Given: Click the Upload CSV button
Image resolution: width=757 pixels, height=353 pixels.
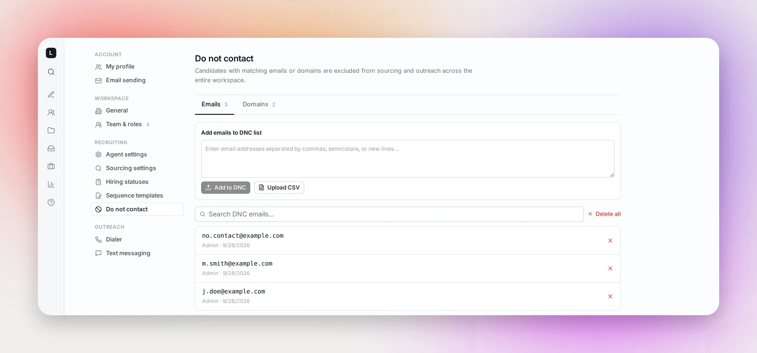Looking at the screenshot, I should 279,188.
